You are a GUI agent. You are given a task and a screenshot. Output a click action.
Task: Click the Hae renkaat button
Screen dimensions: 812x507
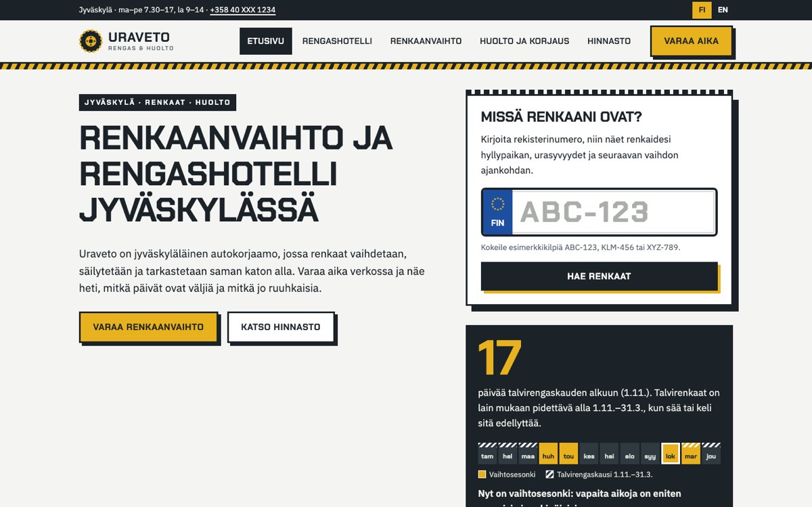pos(599,276)
